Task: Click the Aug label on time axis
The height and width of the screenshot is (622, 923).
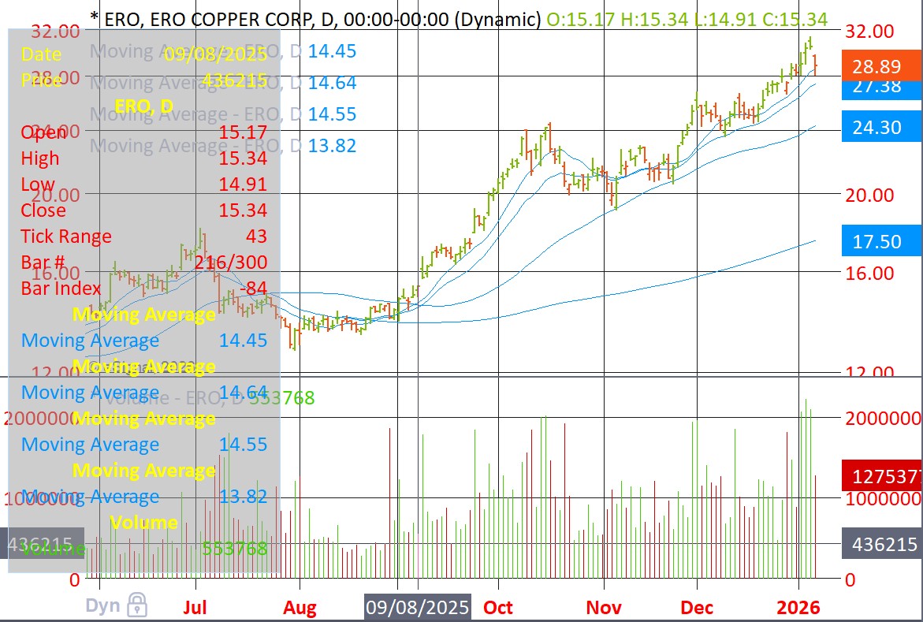Action: pos(300,607)
